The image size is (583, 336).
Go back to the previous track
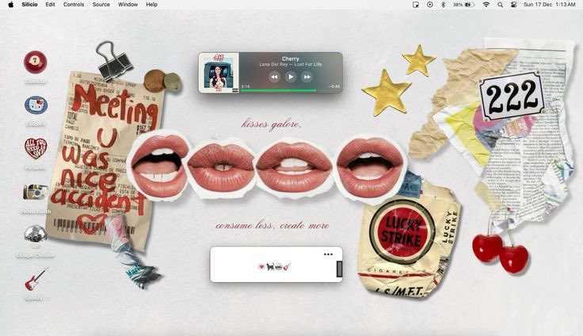[x=274, y=77]
